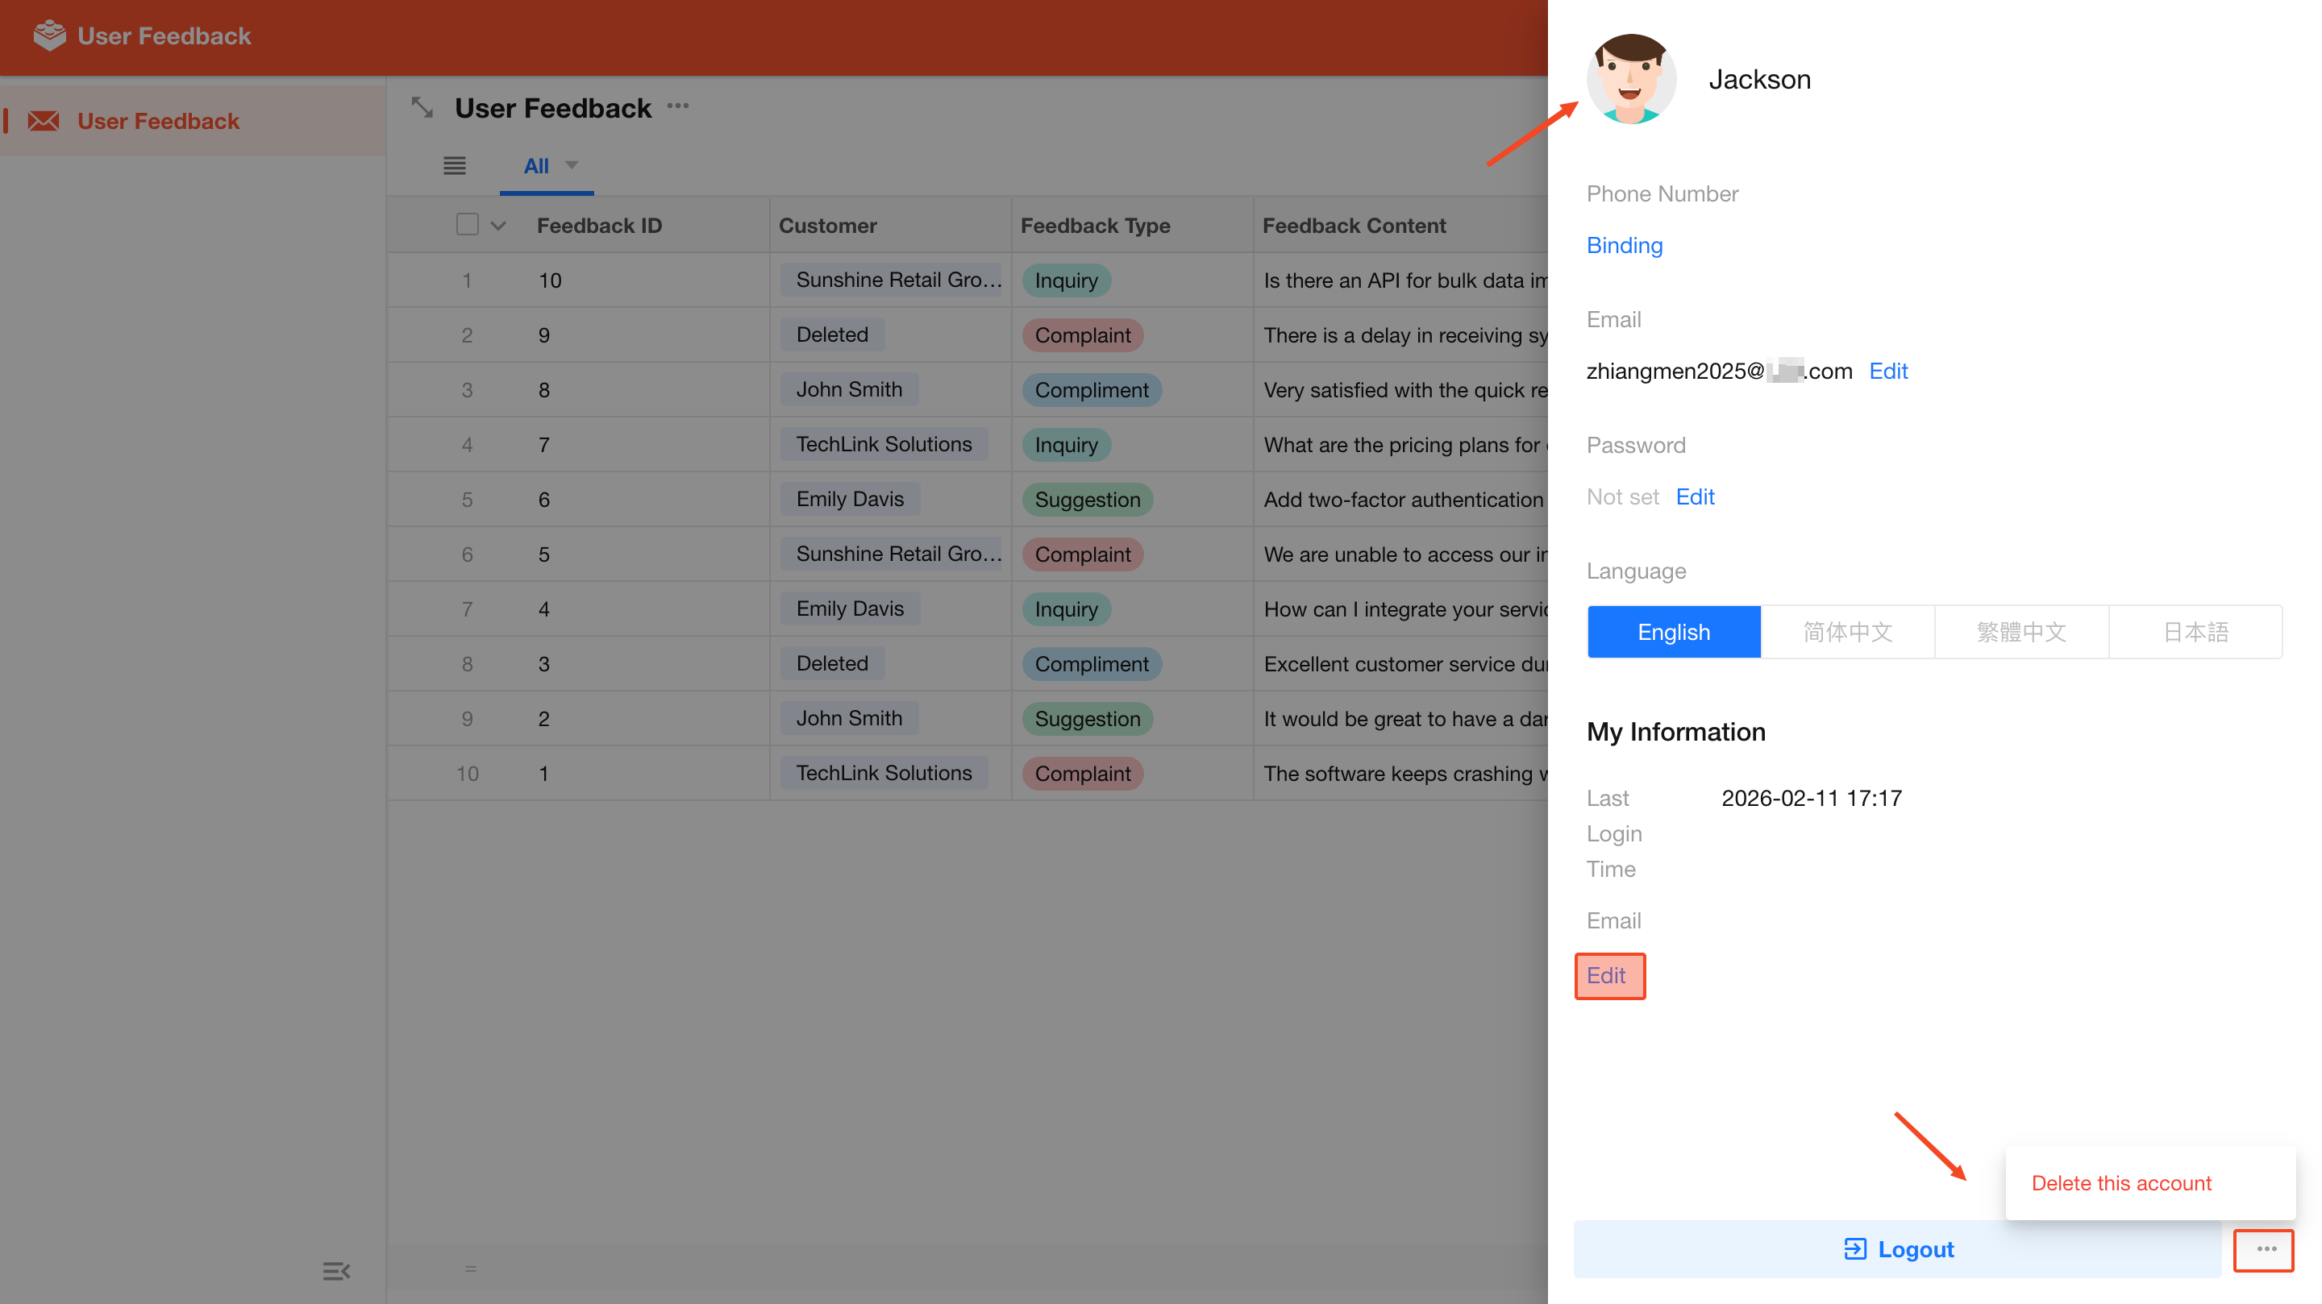Open the chevron next to header checkbox
The width and height of the screenshot is (2322, 1304).
[x=497, y=226]
